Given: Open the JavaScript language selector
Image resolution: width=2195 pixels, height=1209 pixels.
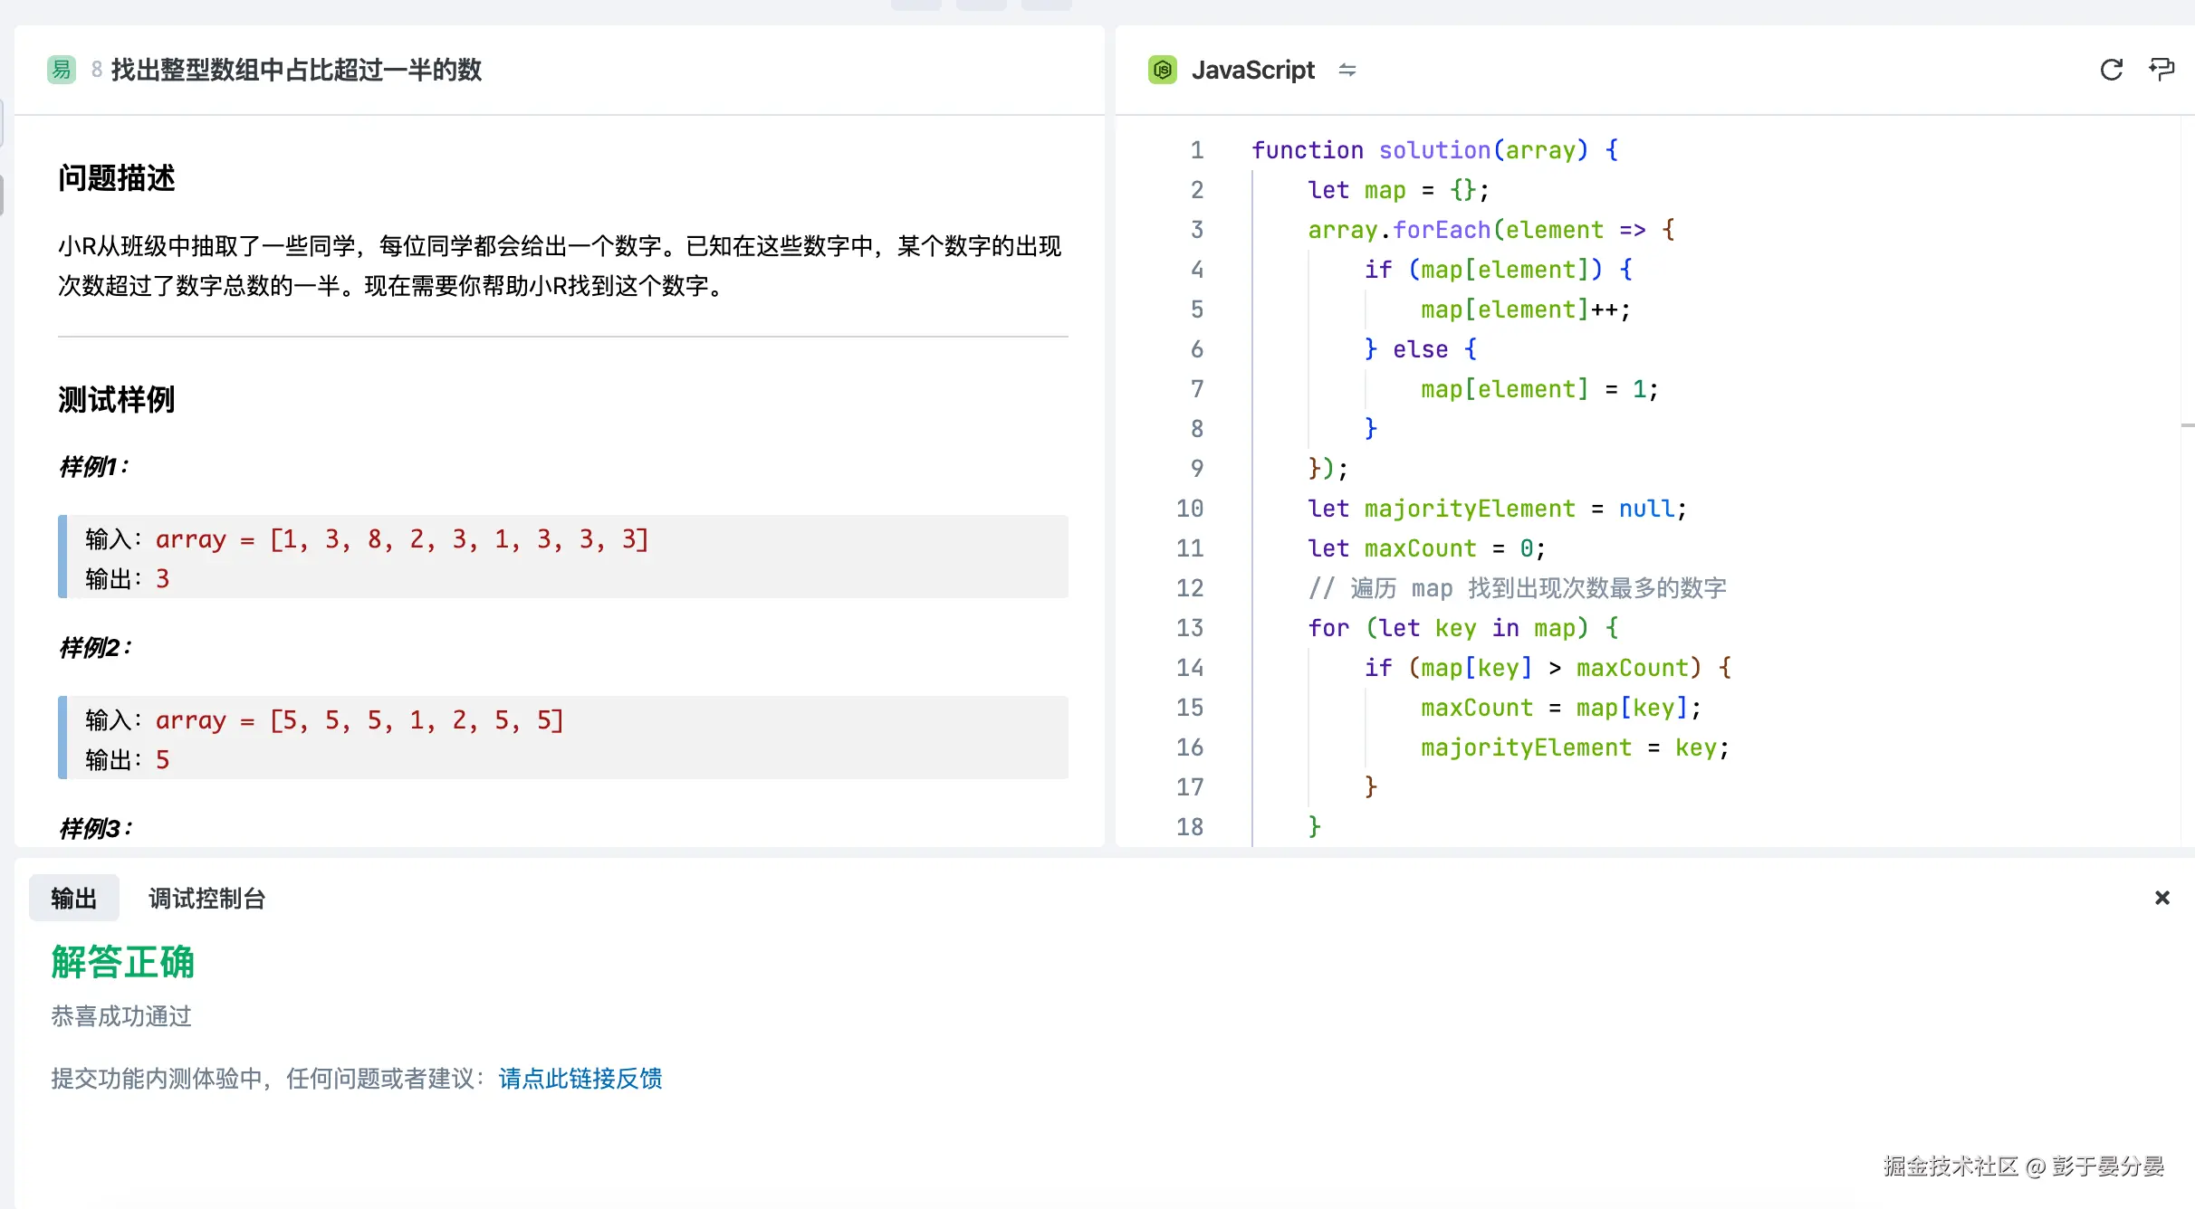Looking at the screenshot, I should click(1252, 70).
